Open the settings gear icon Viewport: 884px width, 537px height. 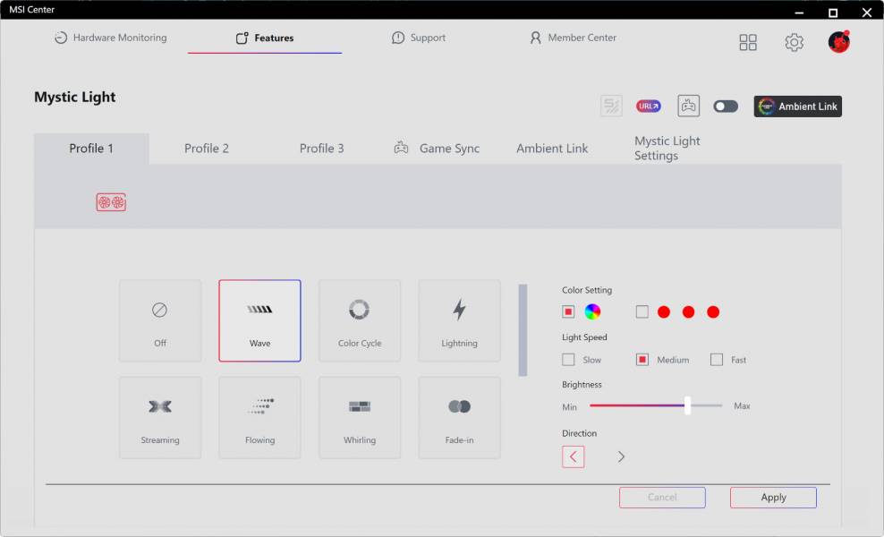(x=794, y=43)
